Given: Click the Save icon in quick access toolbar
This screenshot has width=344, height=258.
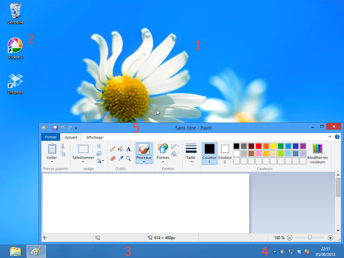Looking at the screenshot, I should (x=55, y=128).
